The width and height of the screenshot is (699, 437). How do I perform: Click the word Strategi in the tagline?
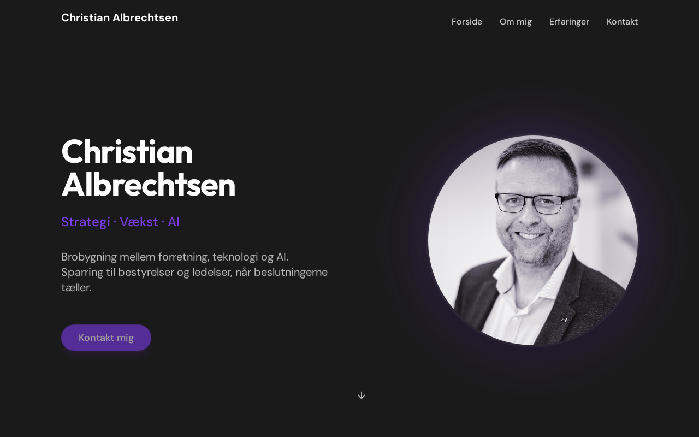86,222
